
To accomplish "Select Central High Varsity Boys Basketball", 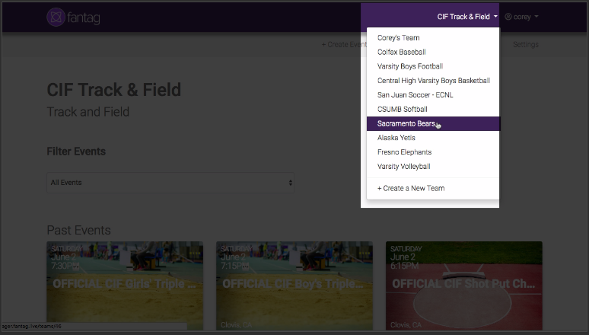I will pyautogui.click(x=433, y=81).
